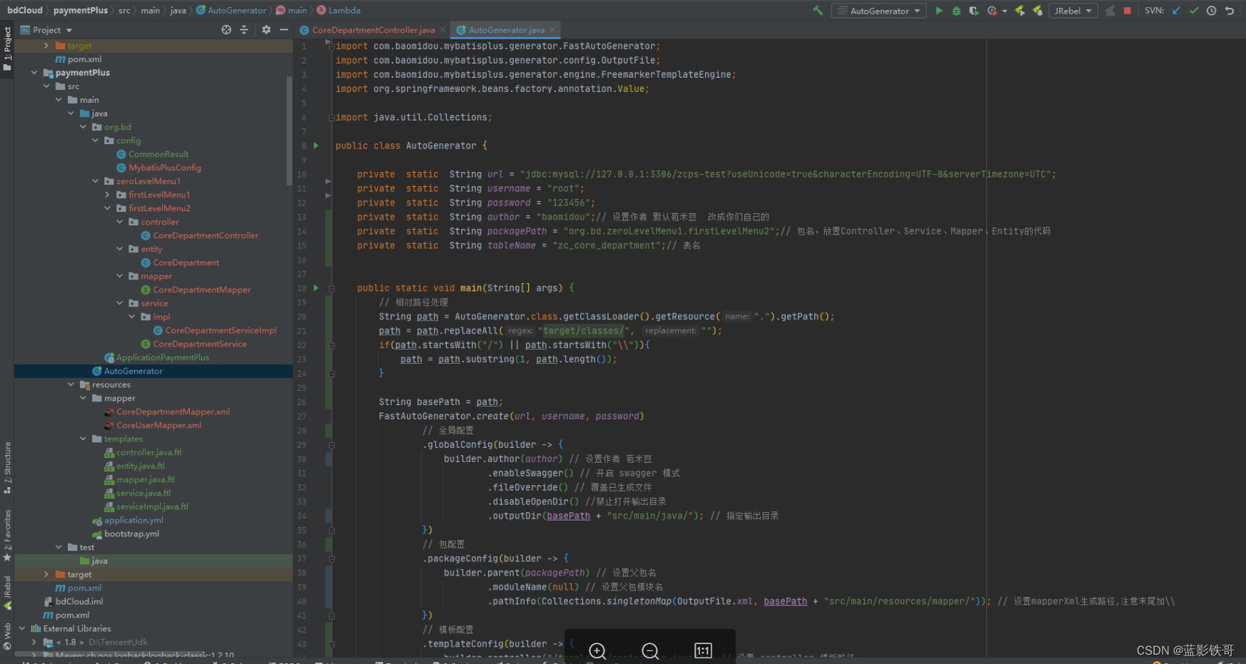1246x664 pixels.
Task: Toggle the 1: Project tool window stripe
Action: tap(7, 48)
